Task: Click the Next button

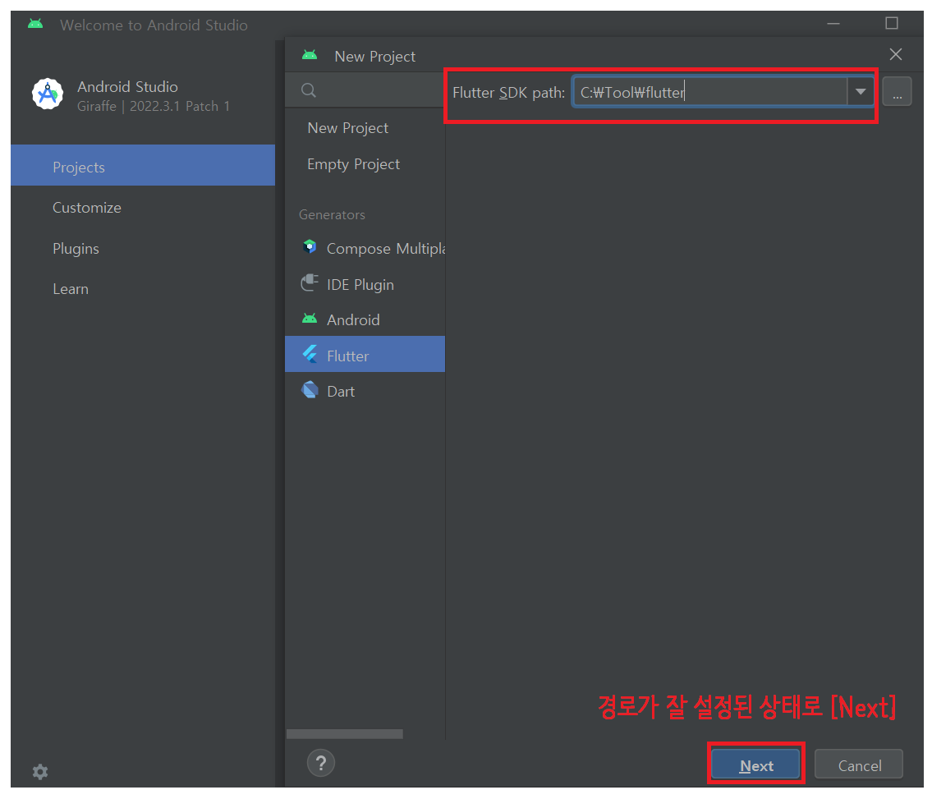Action: (x=756, y=765)
